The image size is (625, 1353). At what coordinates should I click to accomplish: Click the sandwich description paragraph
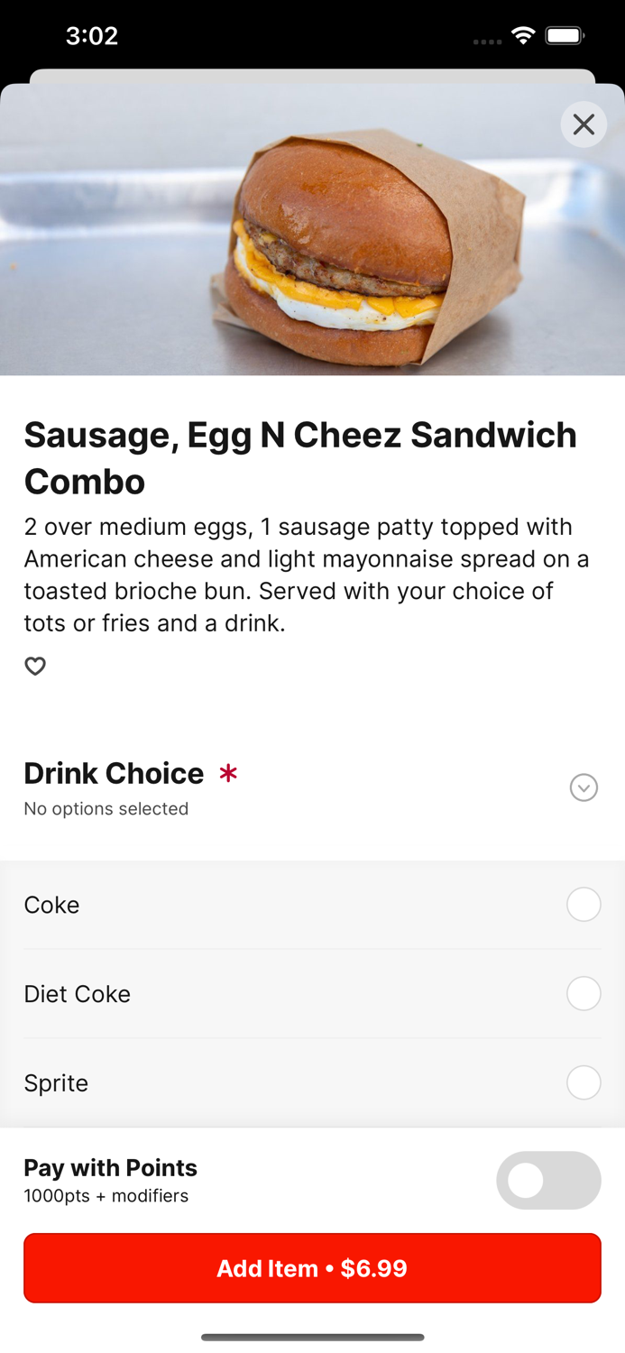(307, 575)
